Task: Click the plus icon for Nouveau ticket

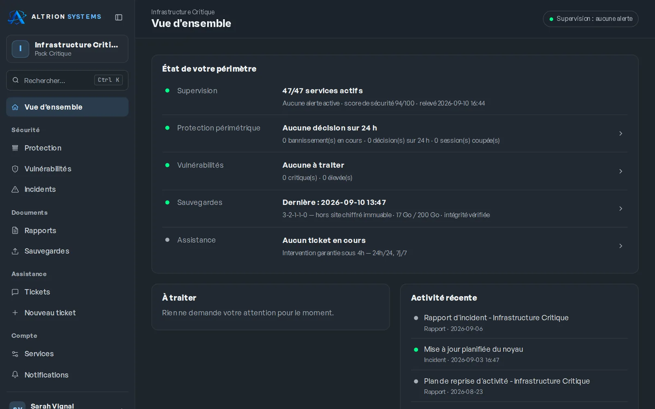Action: click(15, 313)
